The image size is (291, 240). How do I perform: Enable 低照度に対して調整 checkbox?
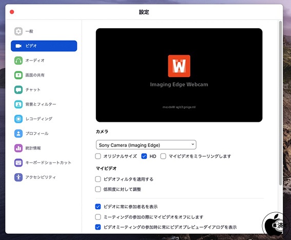pos(98,189)
